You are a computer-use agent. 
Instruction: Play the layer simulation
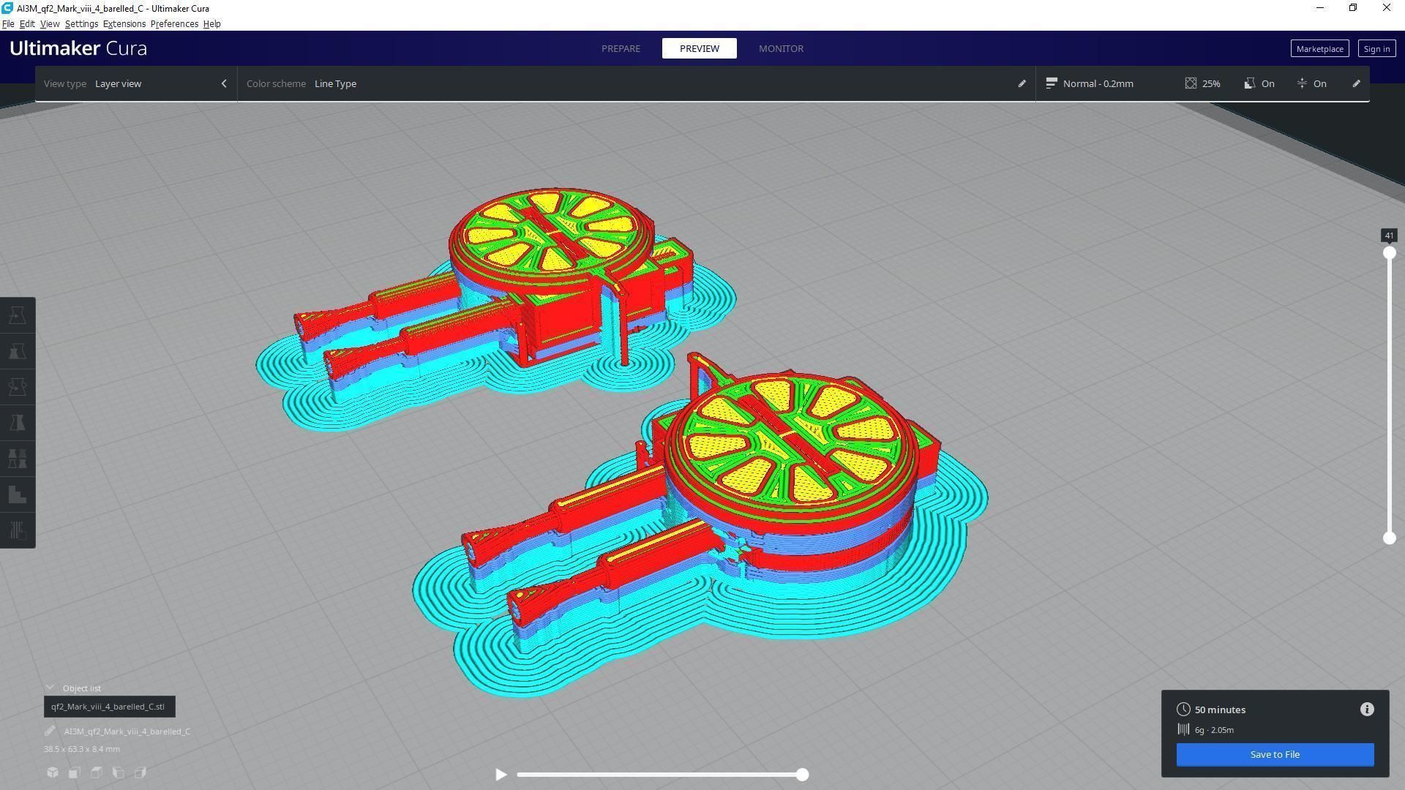tap(501, 775)
